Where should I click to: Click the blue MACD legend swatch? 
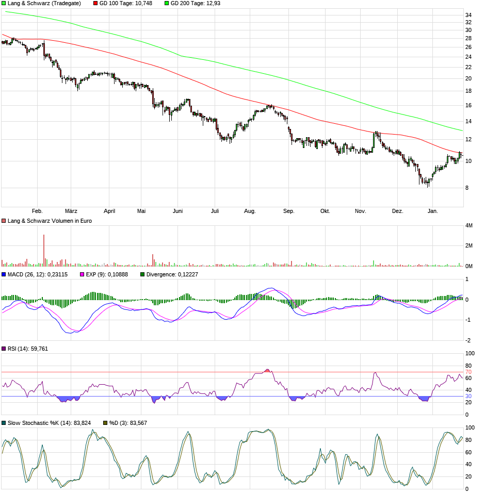click(4, 275)
